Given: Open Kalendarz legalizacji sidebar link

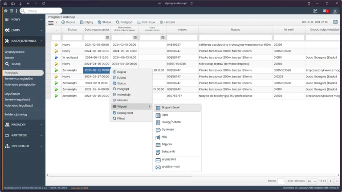Looking at the screenshot, I should pos(19,105).
